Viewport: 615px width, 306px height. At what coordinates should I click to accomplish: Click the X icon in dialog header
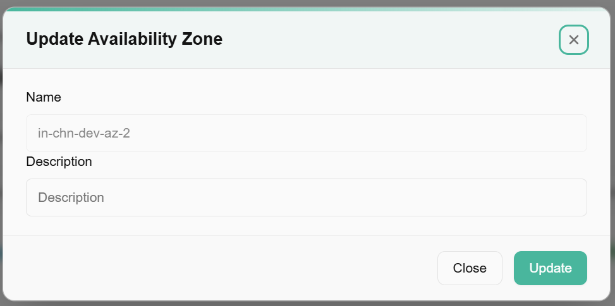(573, 40)
